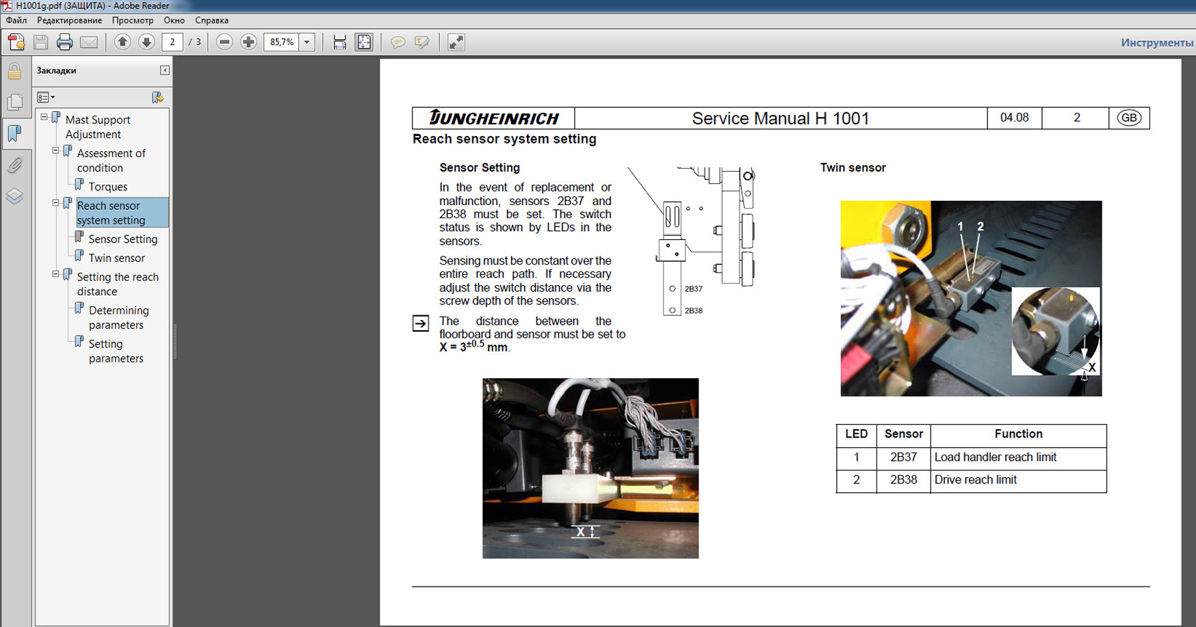Image resolution: width=1196 pixels, height=627 pixels.
Task: Switch to fullscreen reading mode
Action: tap(456, 42)
